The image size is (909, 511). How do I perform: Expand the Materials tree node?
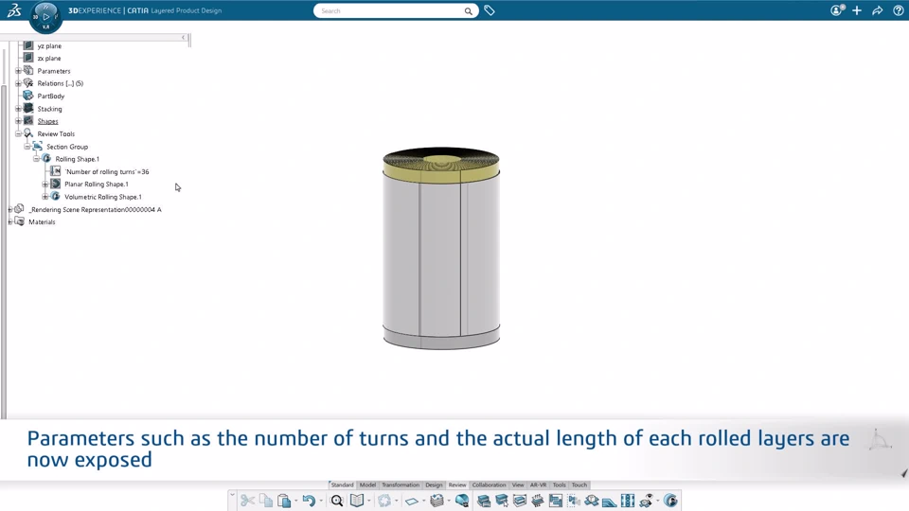[9, 221]
